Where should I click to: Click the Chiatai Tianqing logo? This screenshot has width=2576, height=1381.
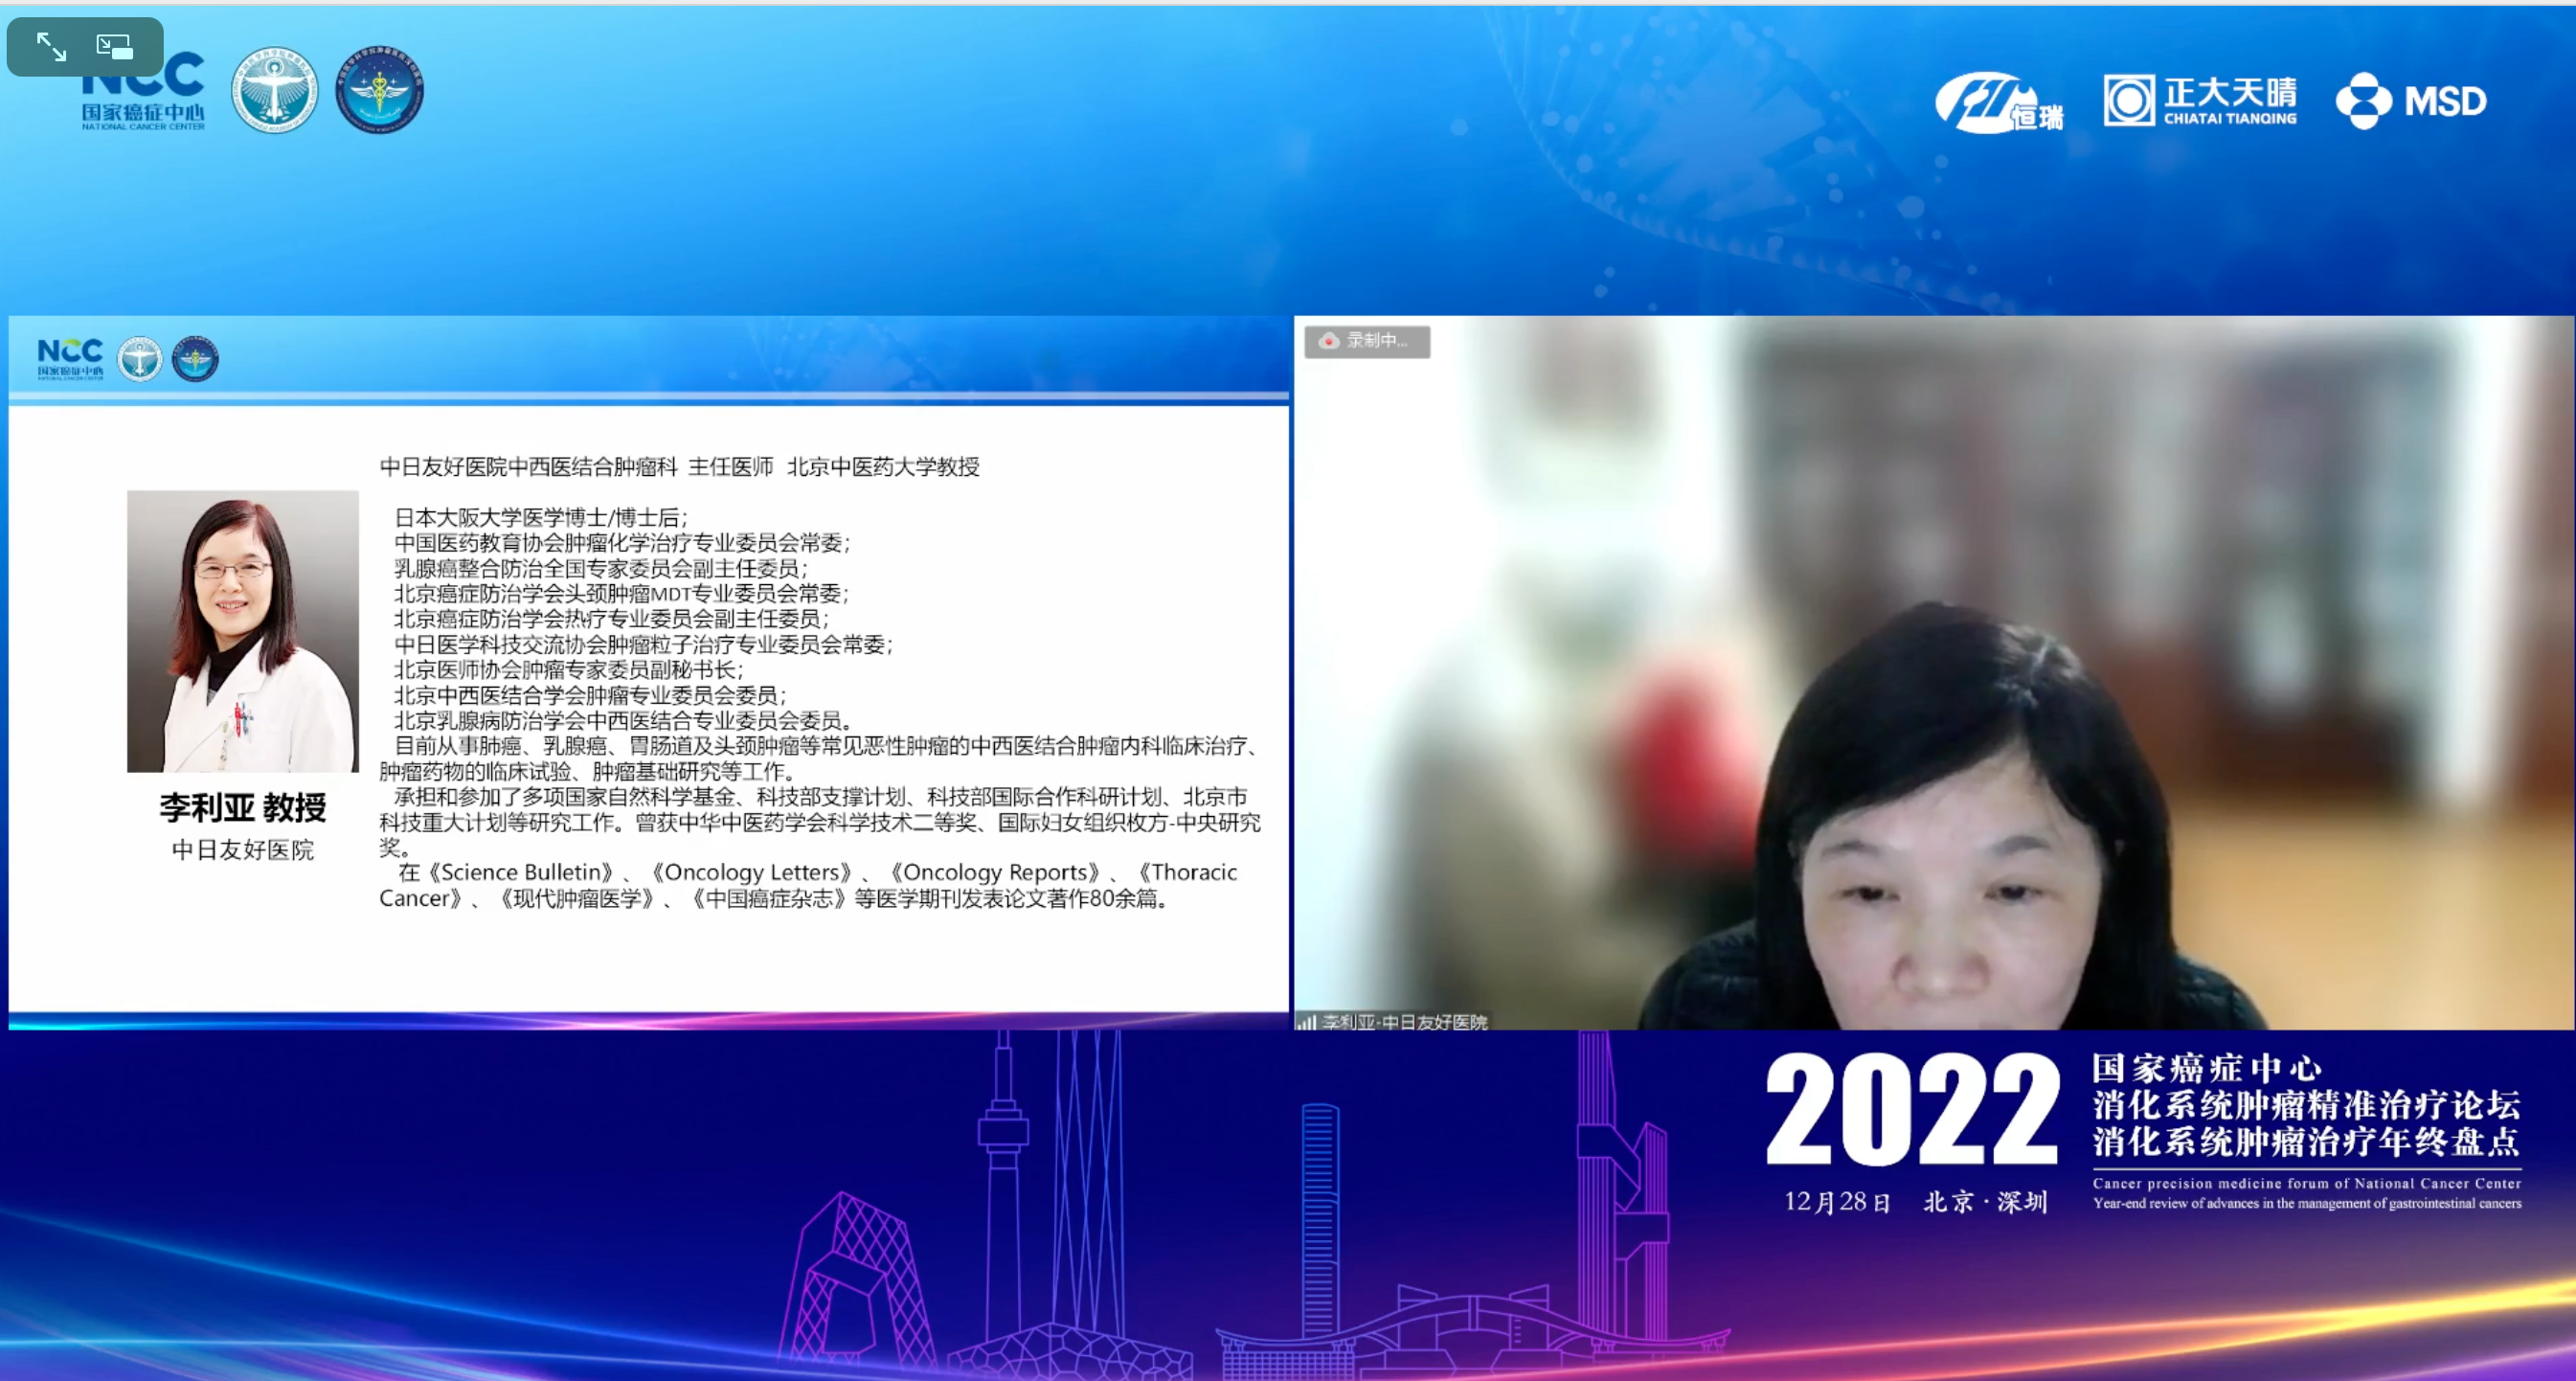point(2200,100)
